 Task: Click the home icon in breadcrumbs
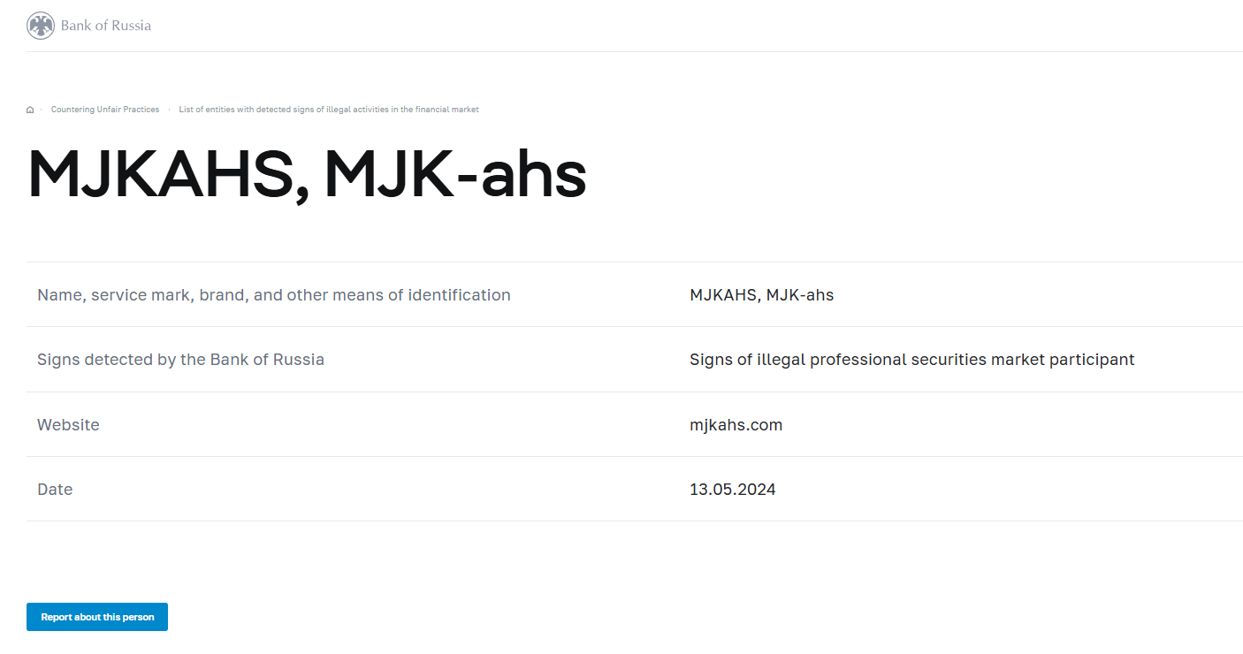[x=30, y=110]
